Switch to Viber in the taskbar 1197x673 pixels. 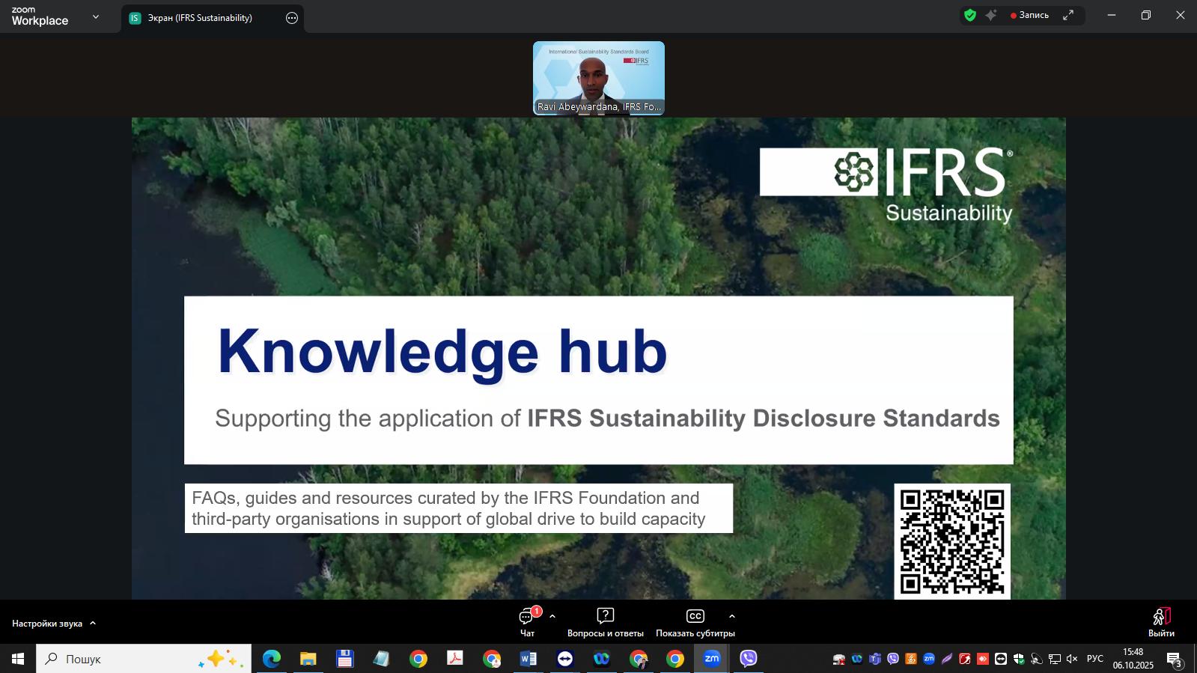(x=749, y=659)
